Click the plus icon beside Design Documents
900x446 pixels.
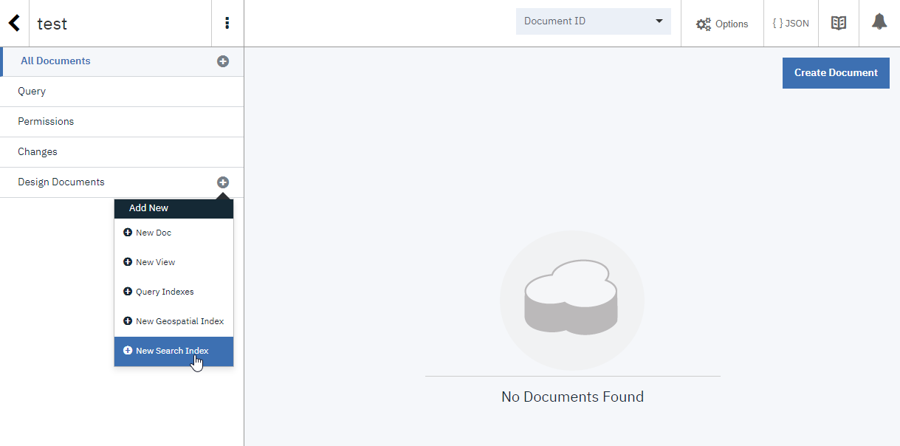tap(223, 182)
